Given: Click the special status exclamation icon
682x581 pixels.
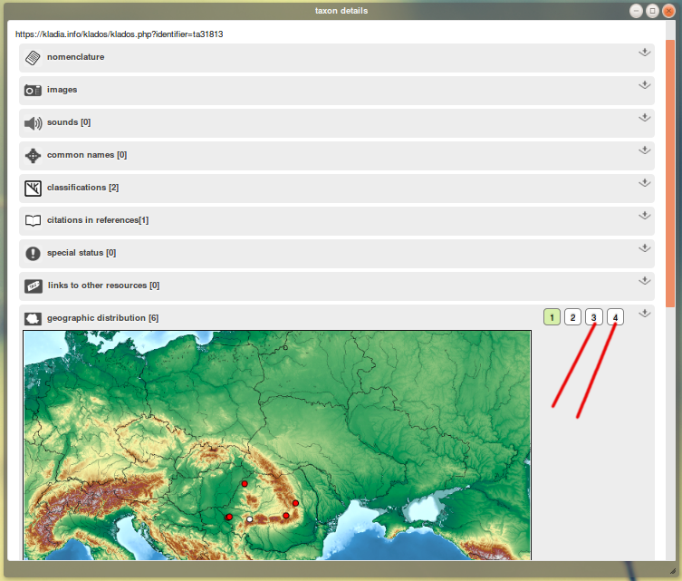Looking at the screenshot, I should [33, 253].
